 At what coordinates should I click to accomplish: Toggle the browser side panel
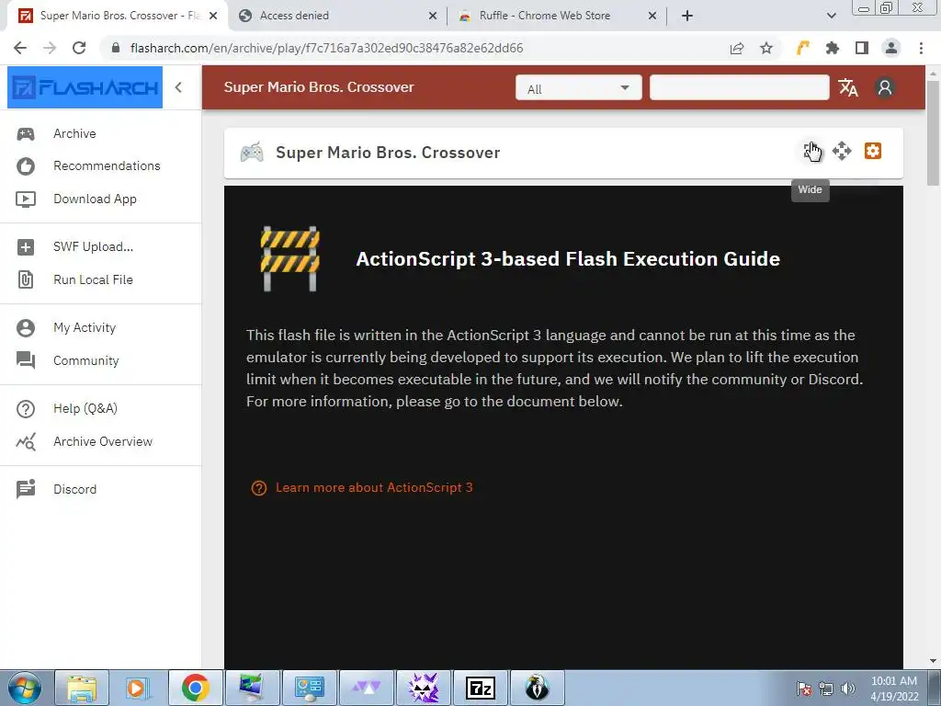click(862, 48)
